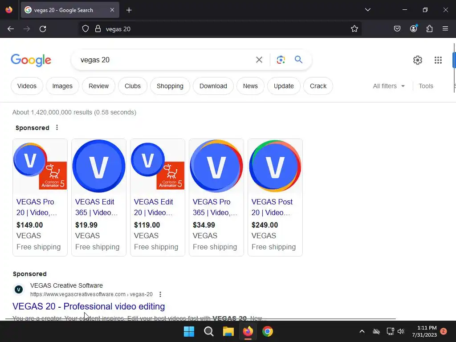
Task: Click the VEGAS Pro 20 product thumbnail
Action: [40, 166]
